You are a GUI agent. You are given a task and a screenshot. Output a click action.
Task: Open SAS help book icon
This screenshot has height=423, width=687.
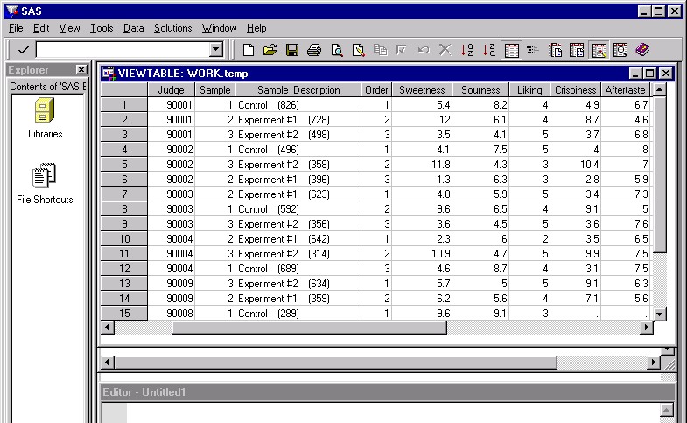pos(642,50)
